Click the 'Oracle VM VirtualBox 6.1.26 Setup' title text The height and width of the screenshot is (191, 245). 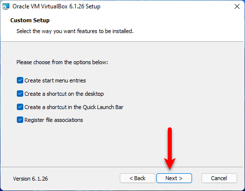pyautogui.click(x=56, y=6)
